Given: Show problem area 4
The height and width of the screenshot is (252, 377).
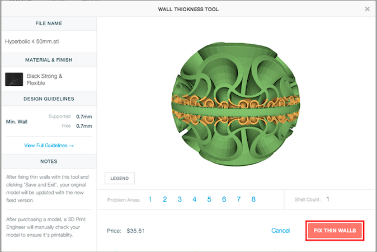Looking at the screenshot, I should coord(194,199).
